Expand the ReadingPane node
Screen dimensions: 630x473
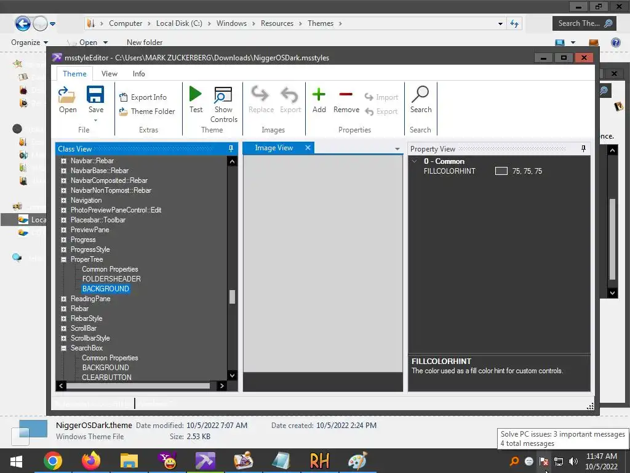pos(63,299)
